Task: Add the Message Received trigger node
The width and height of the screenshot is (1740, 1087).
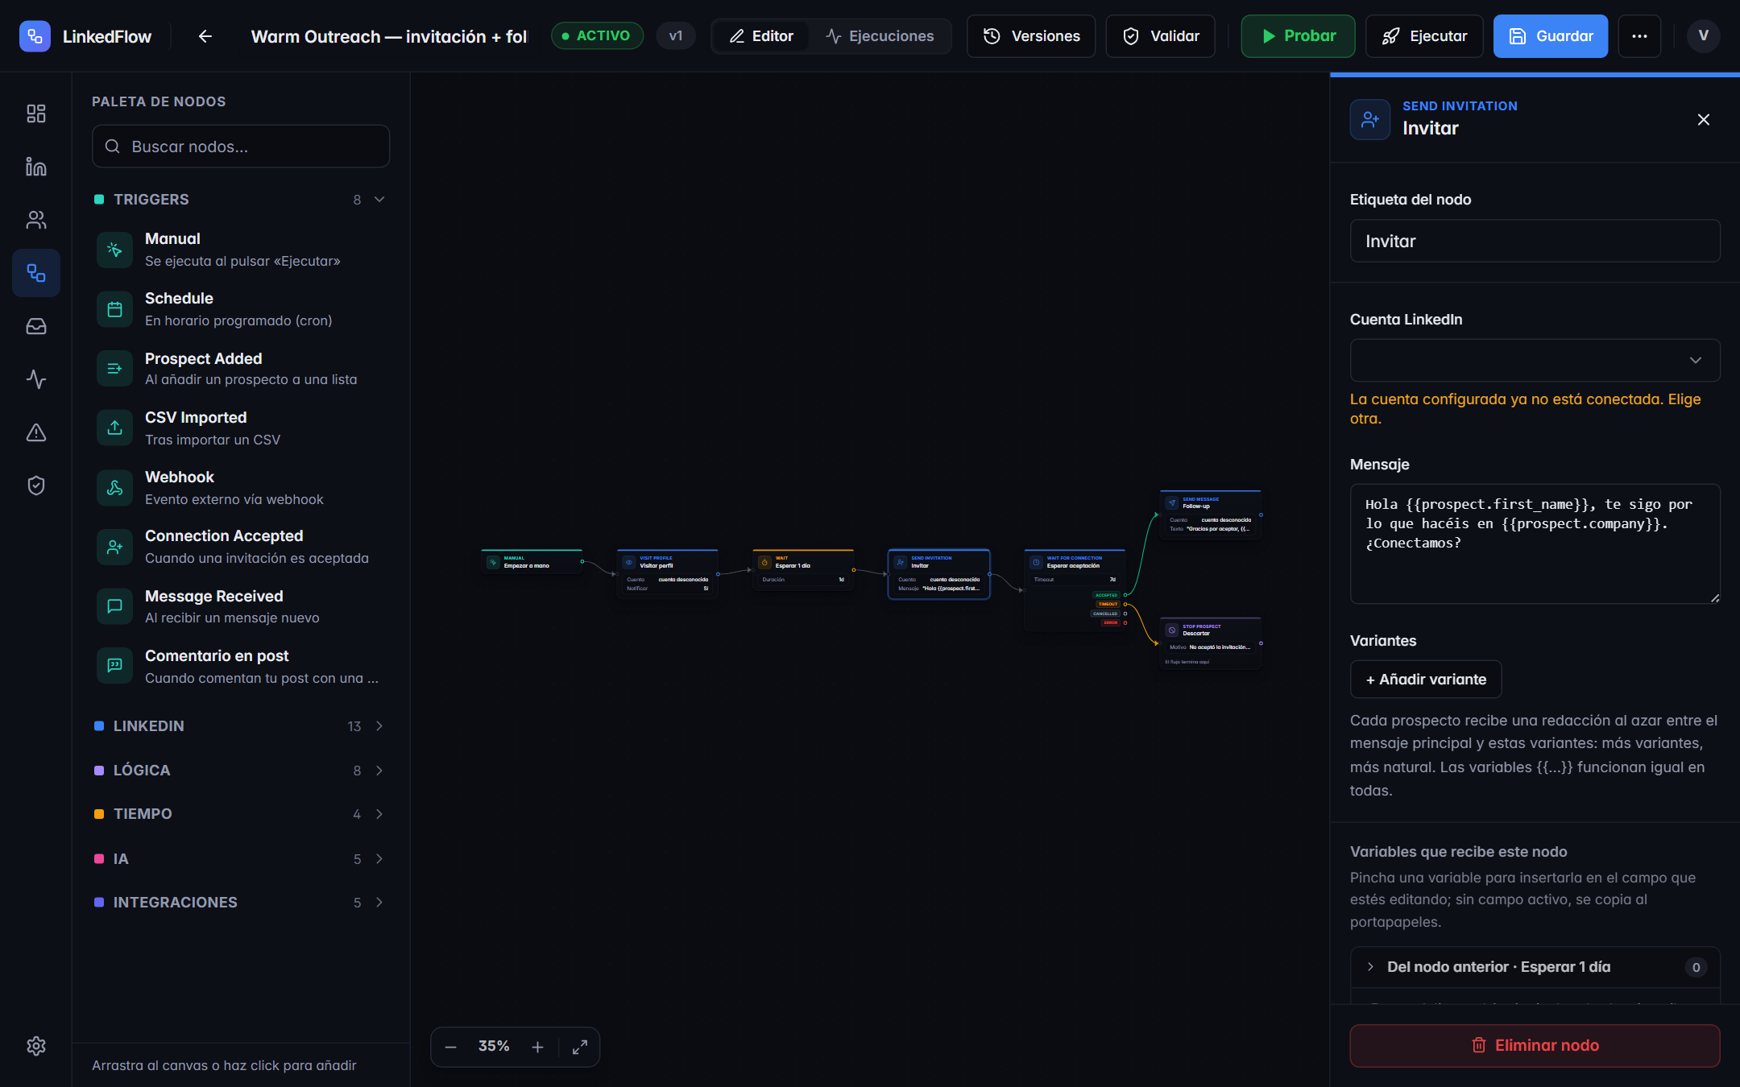Action: click(x=241, y=607)
